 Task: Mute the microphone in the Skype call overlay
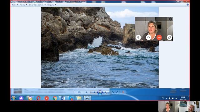click(x=138, y=37)
